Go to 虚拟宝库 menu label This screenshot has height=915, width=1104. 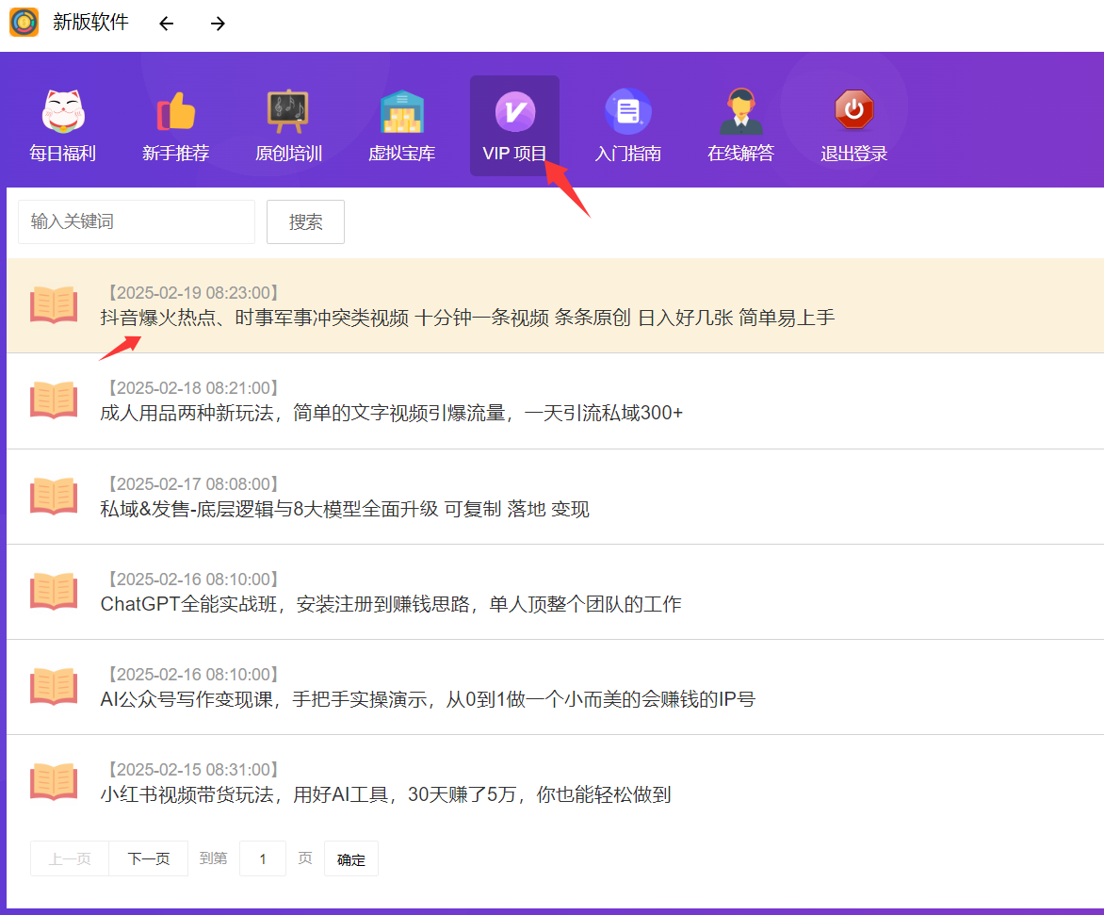402,154
